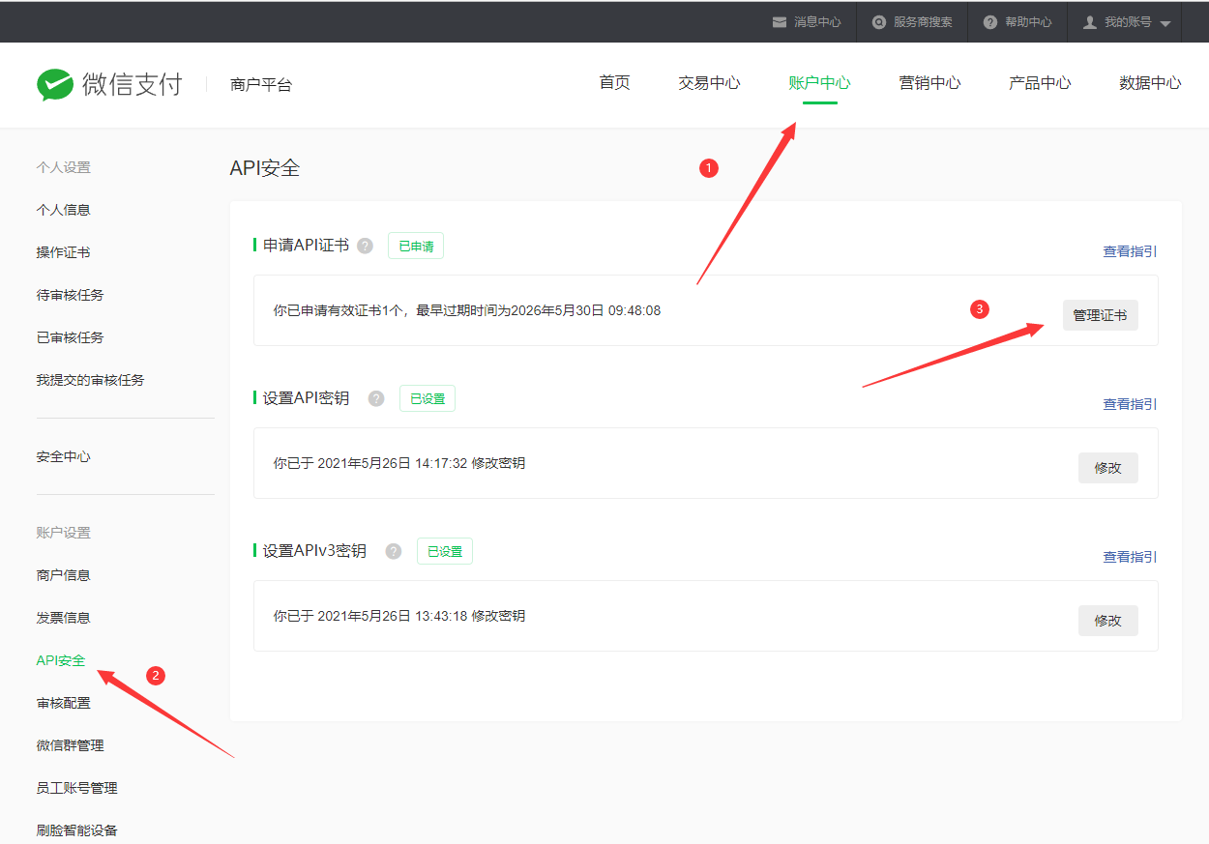Click 修改 for the API密钥 row
The height and width of the screenshot is (844, 1209).
click(1107, 468)
